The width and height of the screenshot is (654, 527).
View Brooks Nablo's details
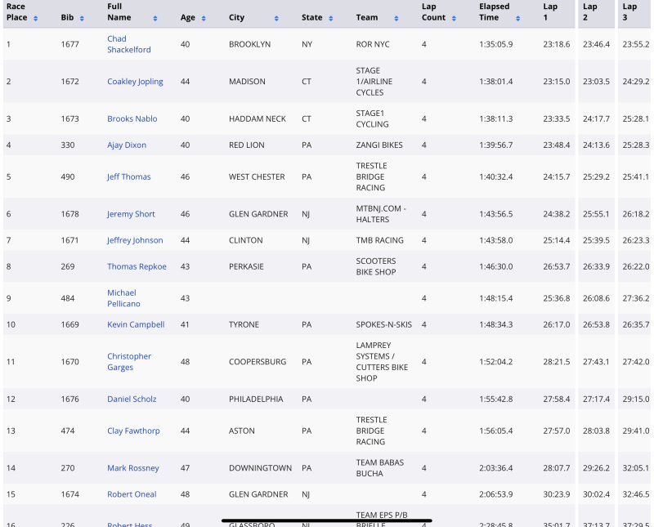pyautogui.click(x=132, y=119)
